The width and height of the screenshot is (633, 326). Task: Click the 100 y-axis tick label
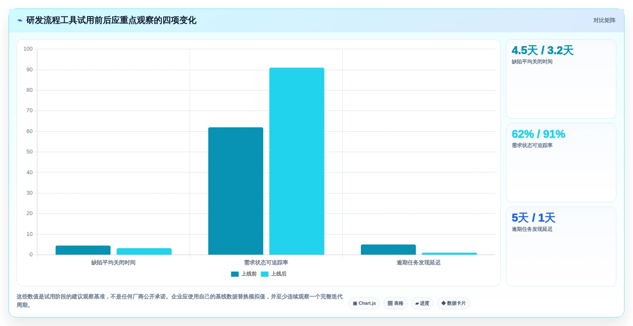(28, 49)
